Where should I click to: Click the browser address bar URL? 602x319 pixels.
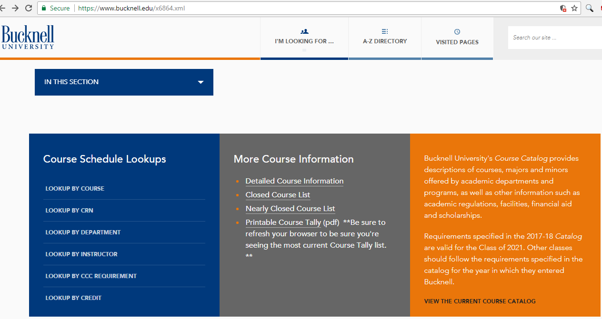131,8
